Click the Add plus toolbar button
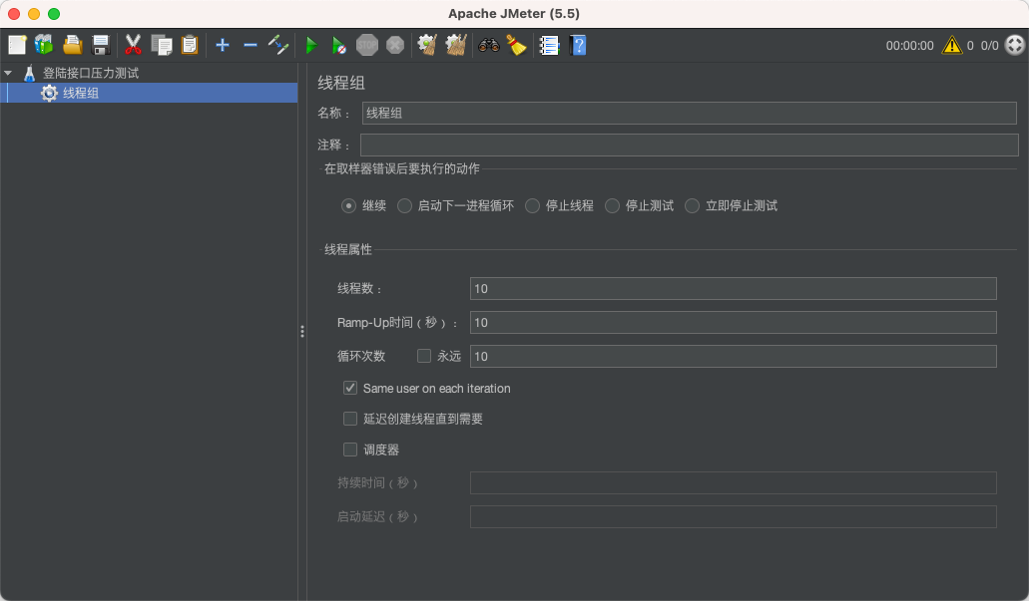The image size is (1029, 601). tap(223, 45)
